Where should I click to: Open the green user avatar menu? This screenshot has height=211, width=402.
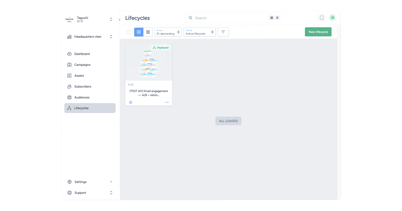[x=332, y=18]
